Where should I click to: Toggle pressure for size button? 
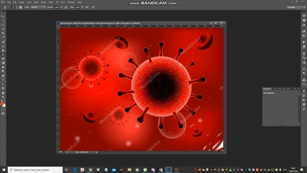point(93,7)
